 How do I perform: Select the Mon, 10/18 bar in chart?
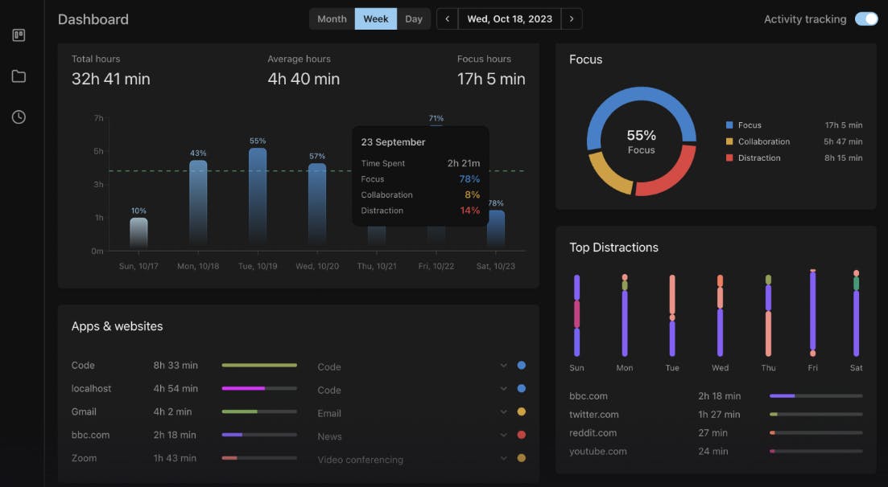pos(198,204)
